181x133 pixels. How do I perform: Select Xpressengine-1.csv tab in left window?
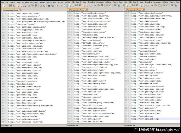pyautogui.click(x=11, y=10)
